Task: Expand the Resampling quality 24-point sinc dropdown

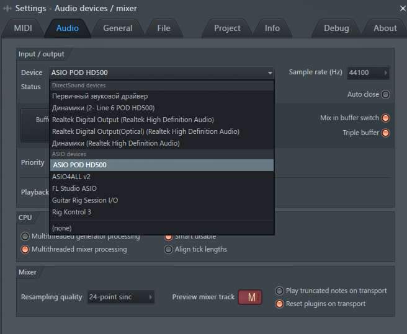Action: click(x=120, y=297)
